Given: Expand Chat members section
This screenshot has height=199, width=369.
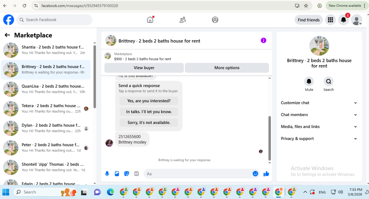Looking at the screenshot, I should pos(319,115).
